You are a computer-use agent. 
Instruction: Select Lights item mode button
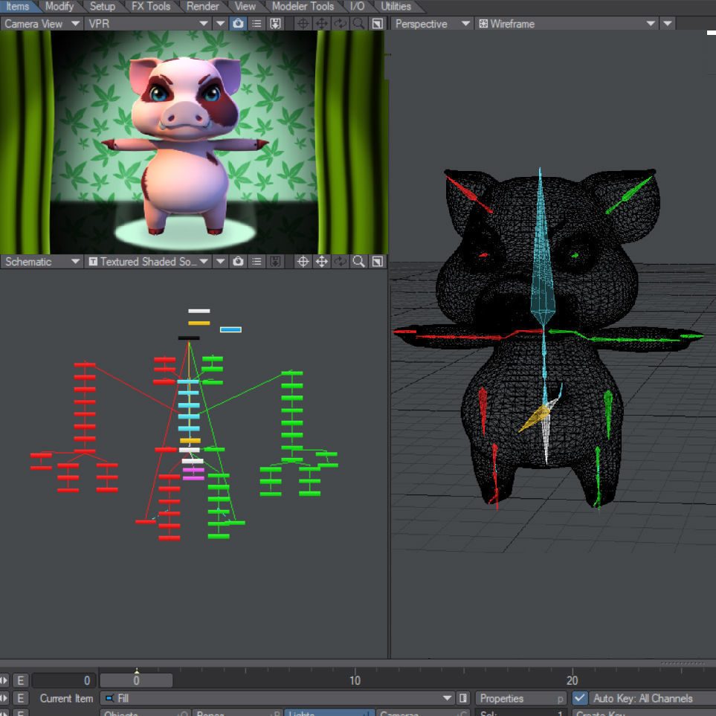(x=329, y=713)
